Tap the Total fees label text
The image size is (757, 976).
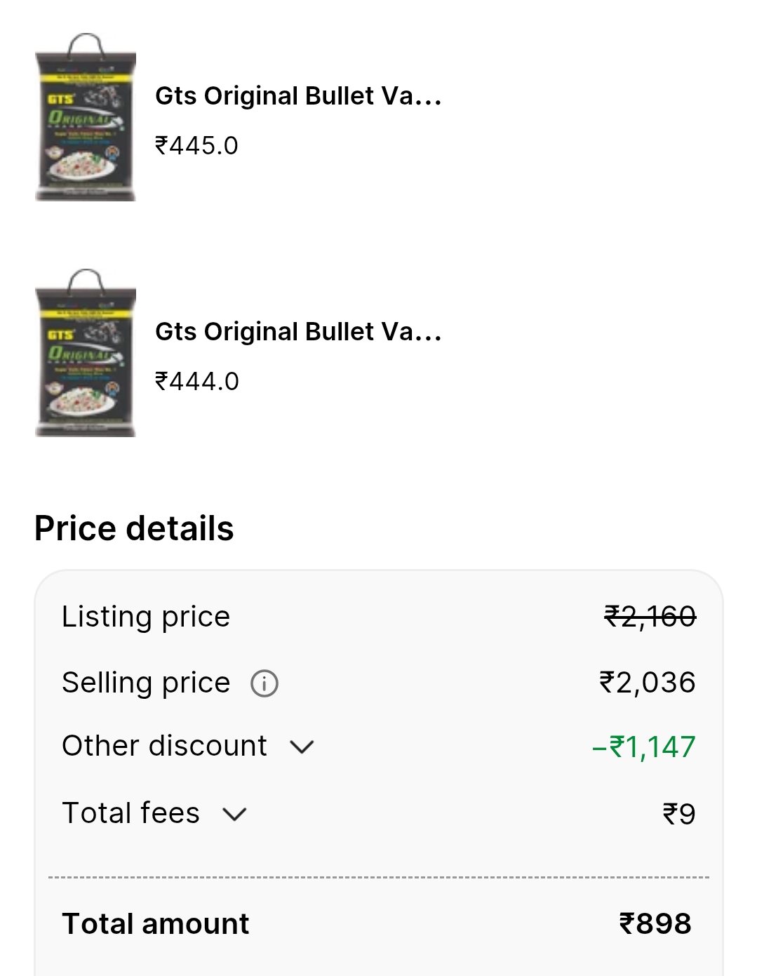[130, 813]
